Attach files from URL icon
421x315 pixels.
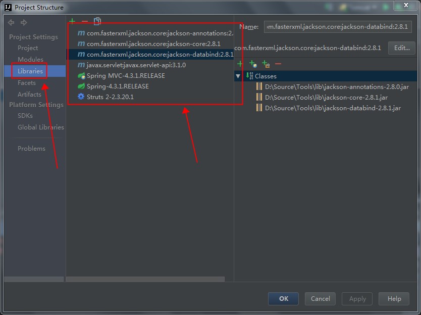[x=253, y=64]
